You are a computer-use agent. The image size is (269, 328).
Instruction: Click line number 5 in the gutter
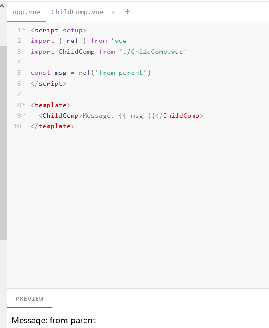[19, 73]
